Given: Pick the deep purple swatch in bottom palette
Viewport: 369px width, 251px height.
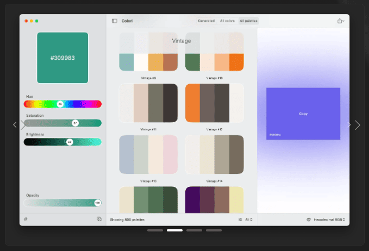Looking at the screenshot, I should tap(192, 200).
